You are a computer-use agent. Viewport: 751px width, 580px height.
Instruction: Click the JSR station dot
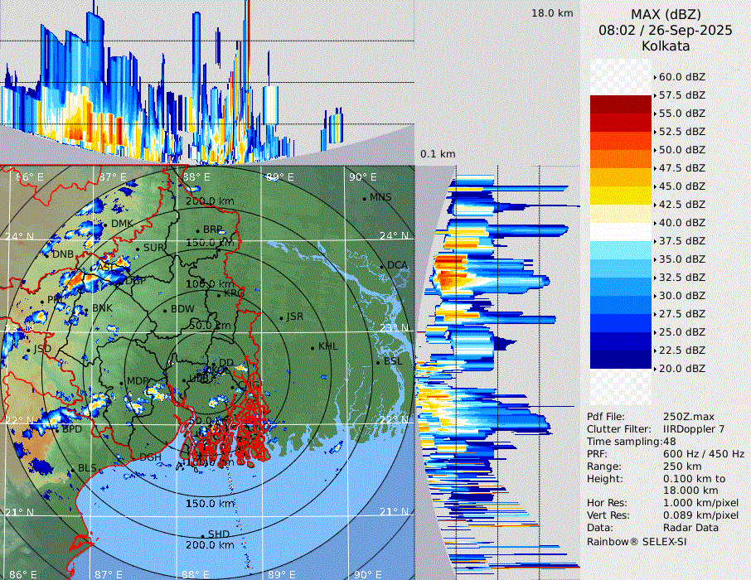(x=280, y=317)
